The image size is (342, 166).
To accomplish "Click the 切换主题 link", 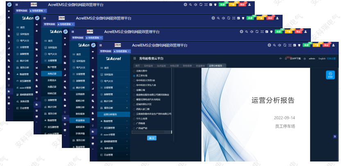I will (332, 59).
